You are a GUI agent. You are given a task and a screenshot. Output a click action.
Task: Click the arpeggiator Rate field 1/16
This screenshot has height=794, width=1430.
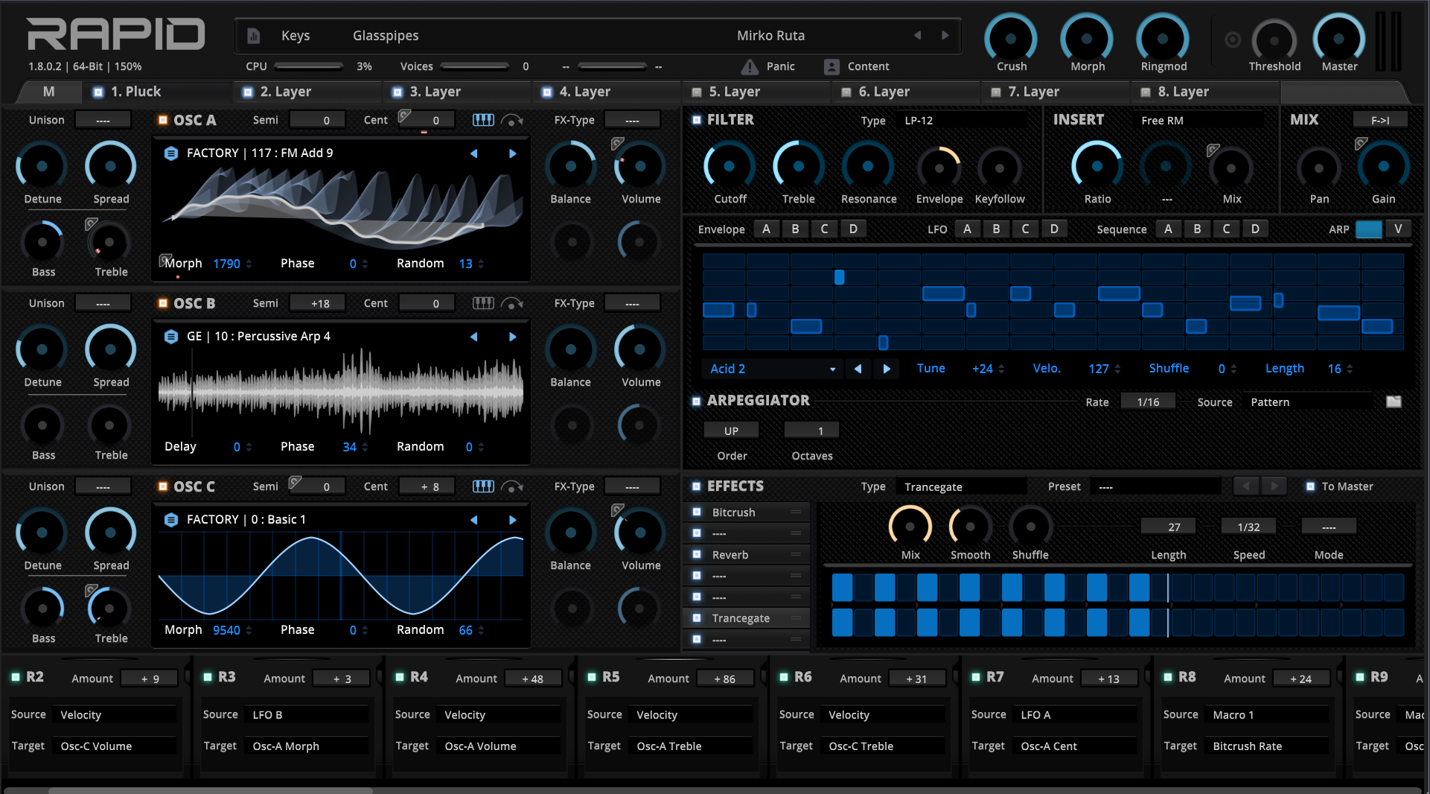[1148, 402]
